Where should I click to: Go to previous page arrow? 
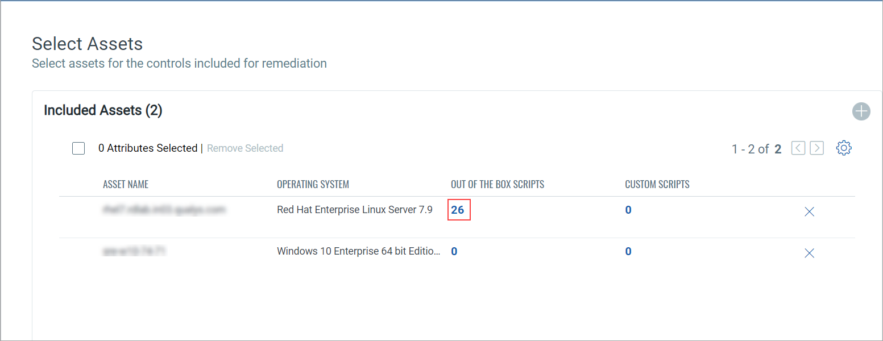[x=798, y=148]
